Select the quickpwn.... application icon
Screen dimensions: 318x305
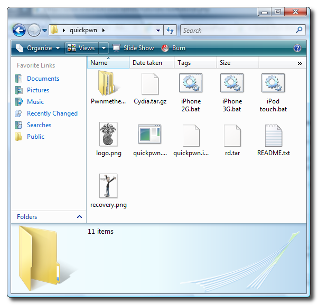coord(149,134)
